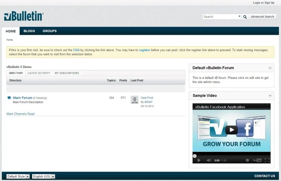Toggle video fullscreen mode
281x181 pixels.
[x=267, y=160]
